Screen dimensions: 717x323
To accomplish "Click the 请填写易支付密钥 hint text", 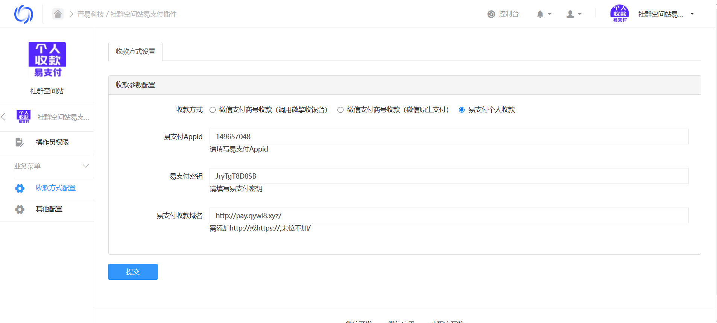I will 236,189.
